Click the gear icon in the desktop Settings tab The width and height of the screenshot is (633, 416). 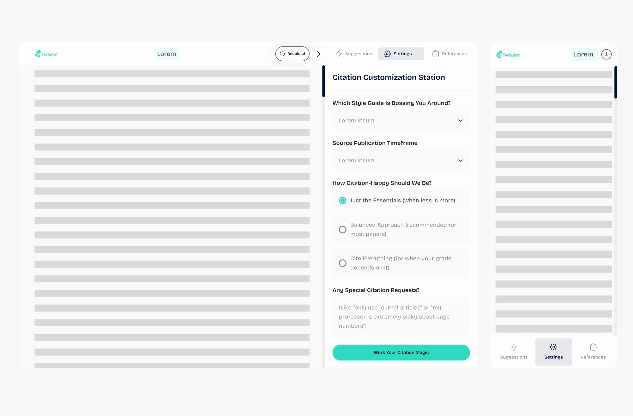pyautogui.click(x=387, y=54)
